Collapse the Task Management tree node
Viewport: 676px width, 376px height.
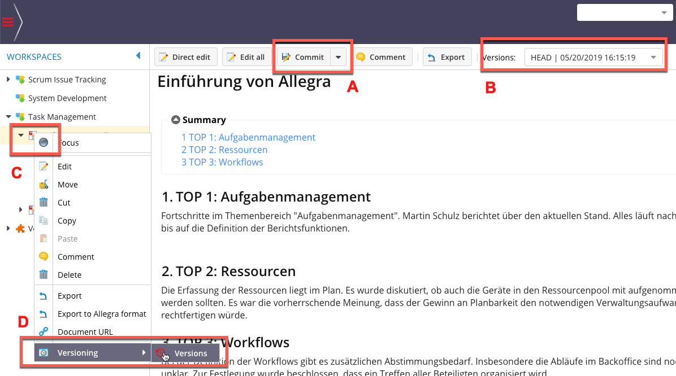click(x=8, y=117)
